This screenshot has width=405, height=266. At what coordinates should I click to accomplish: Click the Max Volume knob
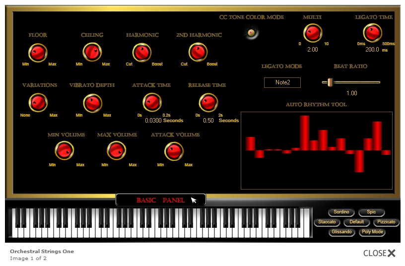[x=117, y=151]
